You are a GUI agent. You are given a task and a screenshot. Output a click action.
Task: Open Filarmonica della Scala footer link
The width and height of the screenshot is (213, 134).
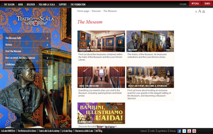tap(84, 131)
